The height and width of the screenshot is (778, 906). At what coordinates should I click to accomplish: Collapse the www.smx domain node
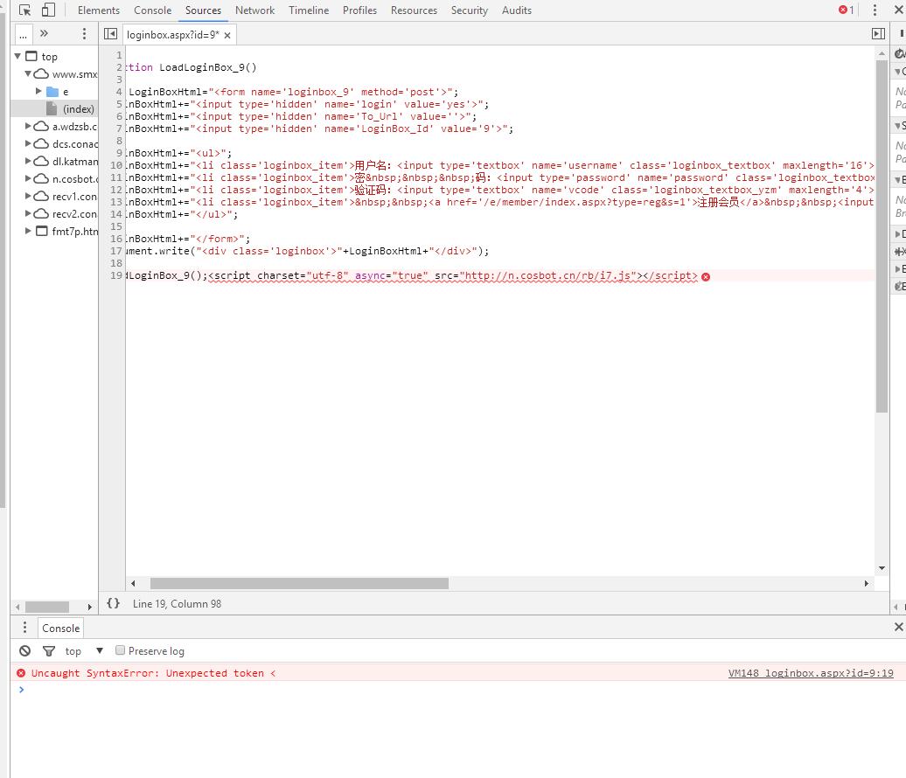point(28,73)
